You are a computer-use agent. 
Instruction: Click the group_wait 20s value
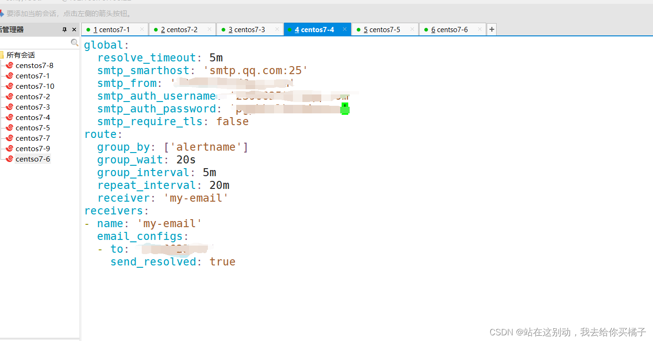[186, 160]
